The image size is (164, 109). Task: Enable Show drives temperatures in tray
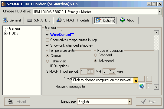(x=48, y=40)
